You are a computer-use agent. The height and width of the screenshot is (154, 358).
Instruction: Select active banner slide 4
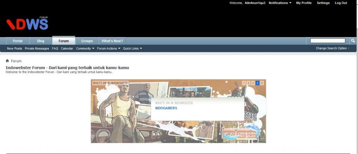[x=258, y=83]
